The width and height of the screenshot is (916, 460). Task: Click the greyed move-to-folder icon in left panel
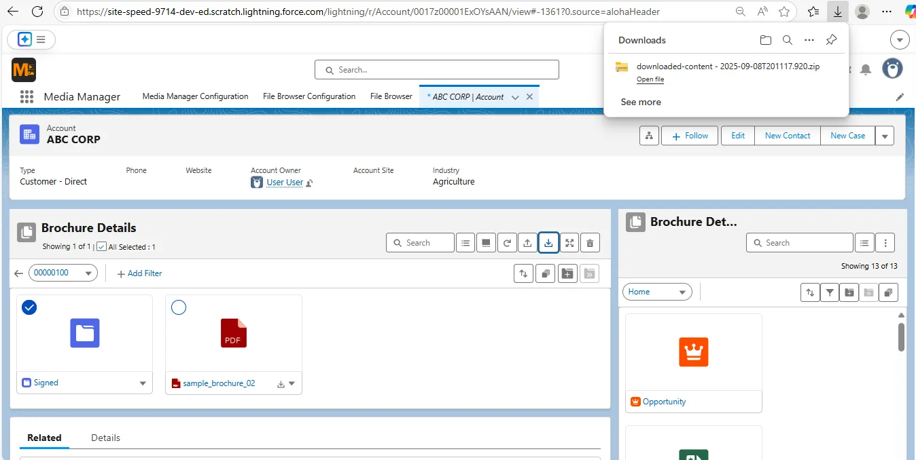[589, 273]
